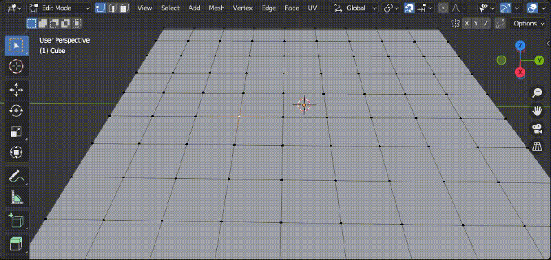Enable face select mode

(124, 8)
